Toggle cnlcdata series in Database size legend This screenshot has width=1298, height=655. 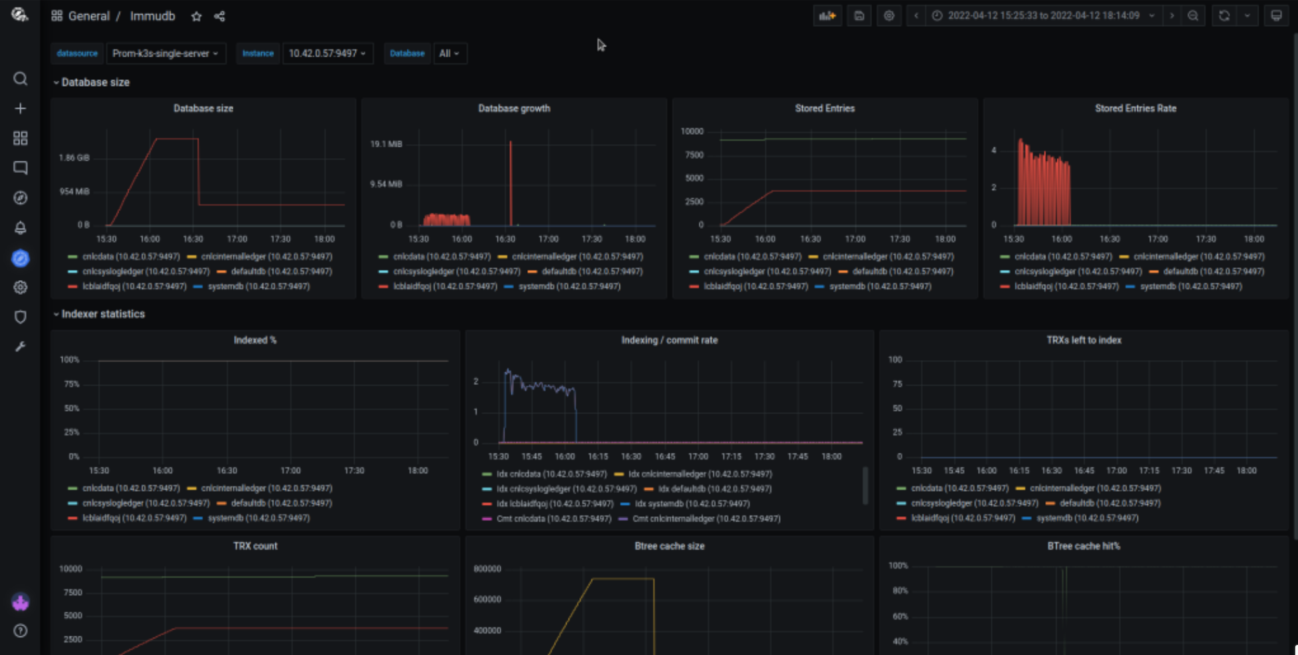(x=131, y=256)
